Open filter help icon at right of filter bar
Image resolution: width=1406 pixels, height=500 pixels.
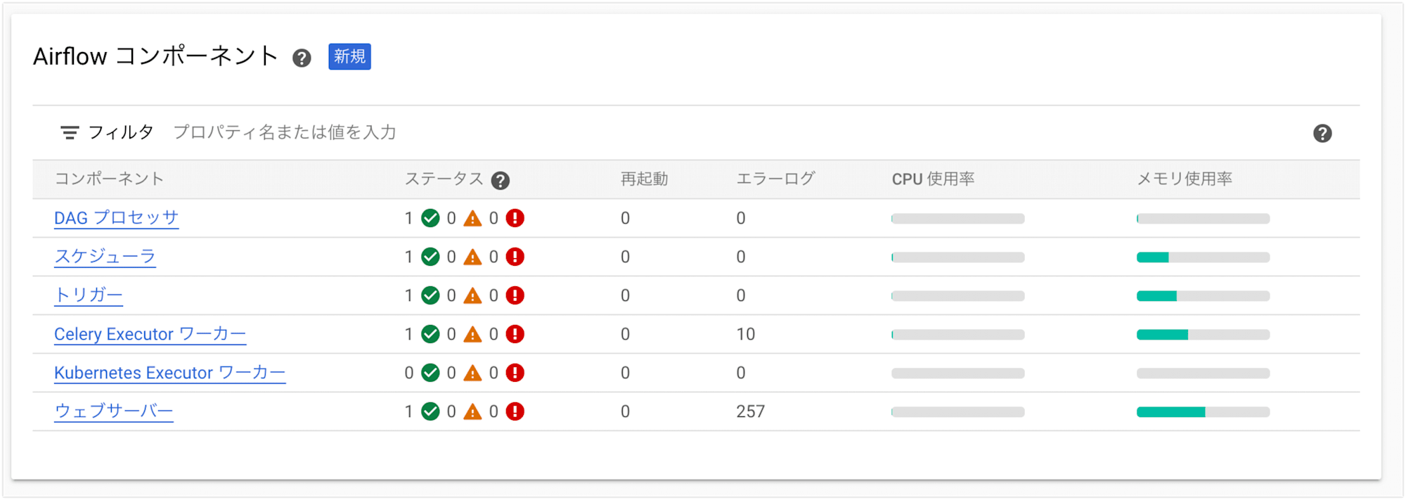1322,134
